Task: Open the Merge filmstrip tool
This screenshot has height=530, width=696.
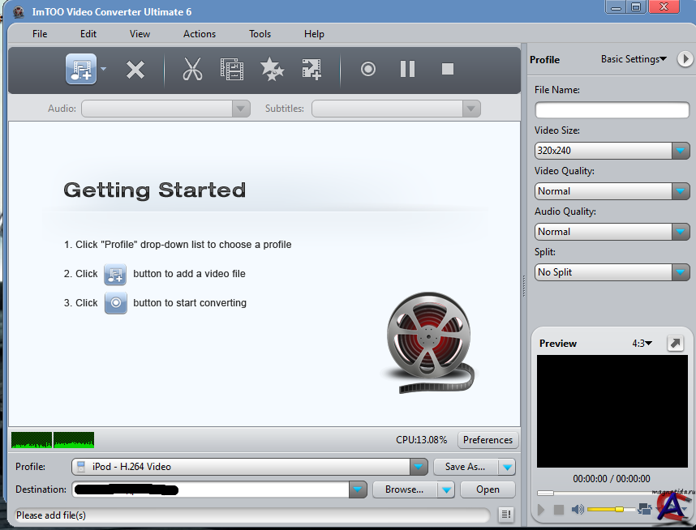Action: pos(232,69)
